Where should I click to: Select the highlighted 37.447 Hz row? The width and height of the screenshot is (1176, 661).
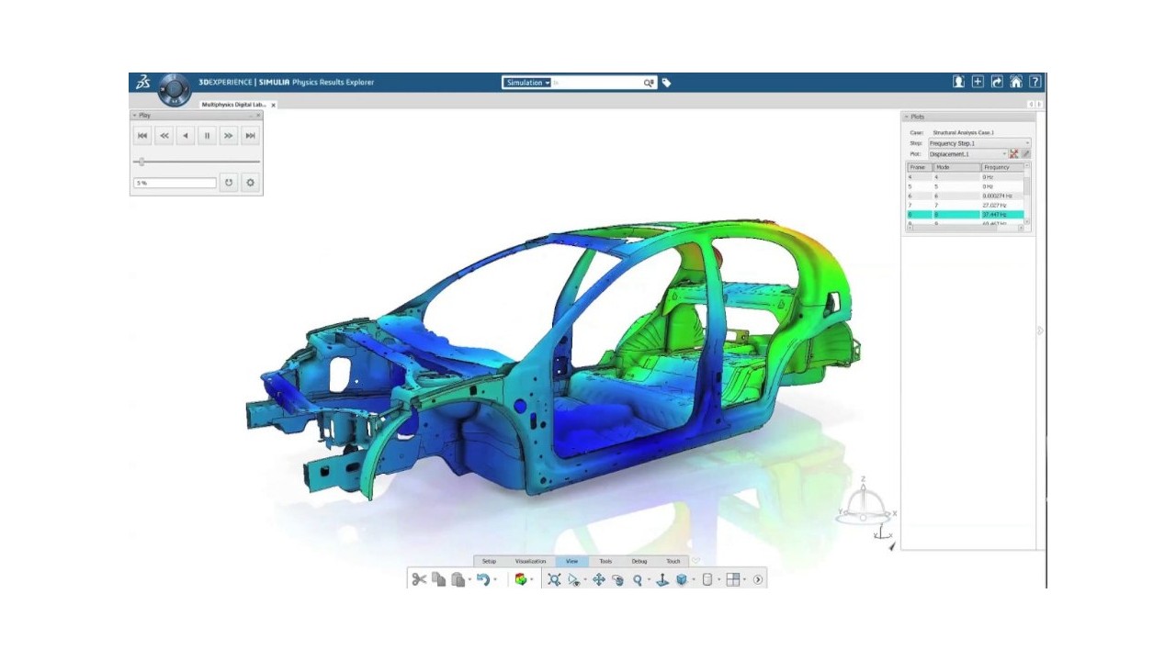965,214
